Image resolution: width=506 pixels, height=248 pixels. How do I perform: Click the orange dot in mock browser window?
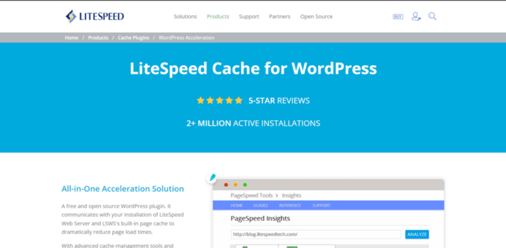[x=236, y=185]
